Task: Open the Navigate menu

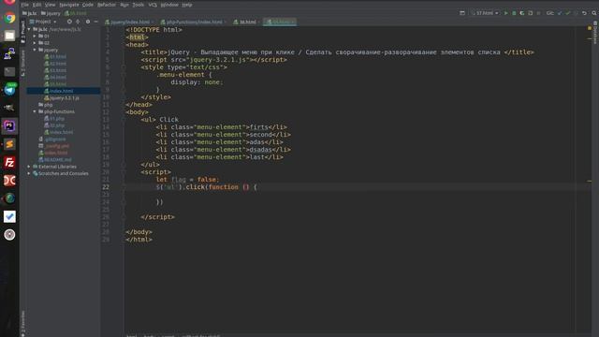Action: pyautogui.click(x=68, y=5)
